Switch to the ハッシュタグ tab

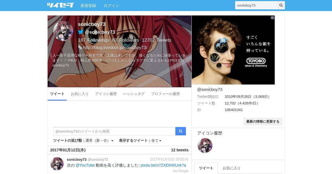(x=134, y=94)
